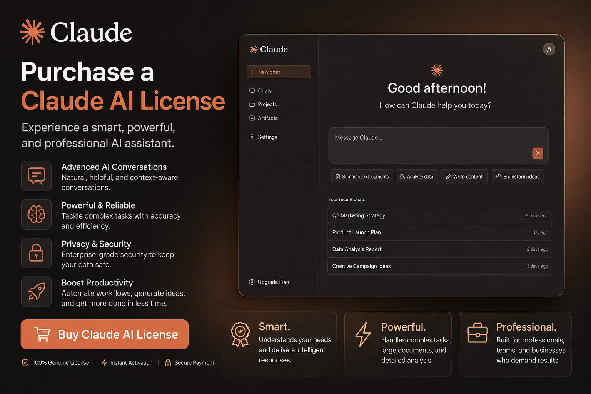Click the starburst icon above Good afternoon

pyautogui.click(x=437, y=70)
